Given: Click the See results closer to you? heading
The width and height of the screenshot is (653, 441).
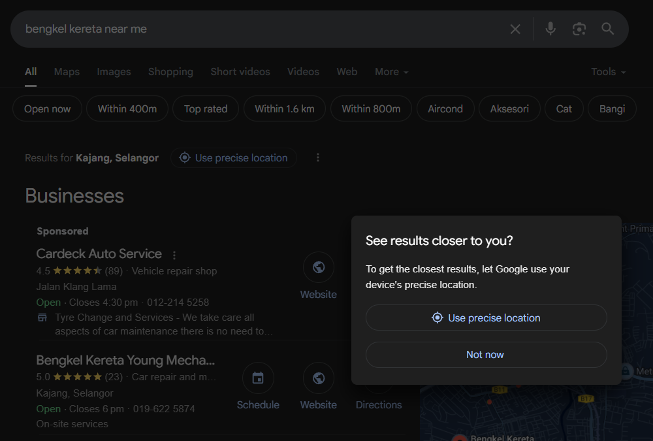Looking at the screenshot, I should 439,241.
